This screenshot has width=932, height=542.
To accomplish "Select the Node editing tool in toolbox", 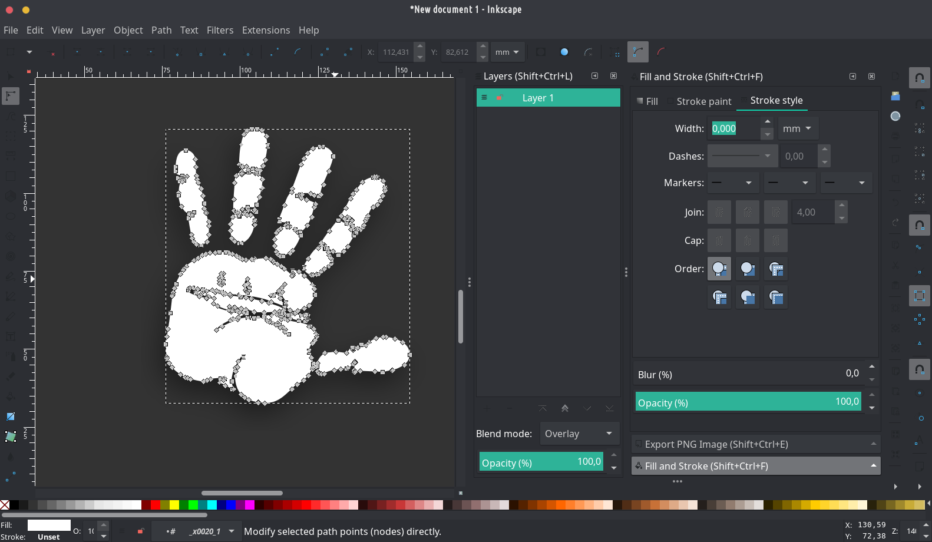I will [x=11, y=96].
